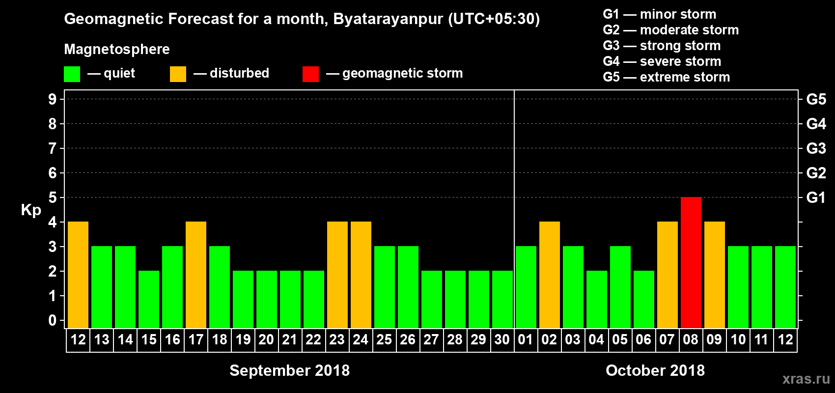Click the green bar for October 01
Viewport: 835px width, 393px height.
(x=526, y=287)
